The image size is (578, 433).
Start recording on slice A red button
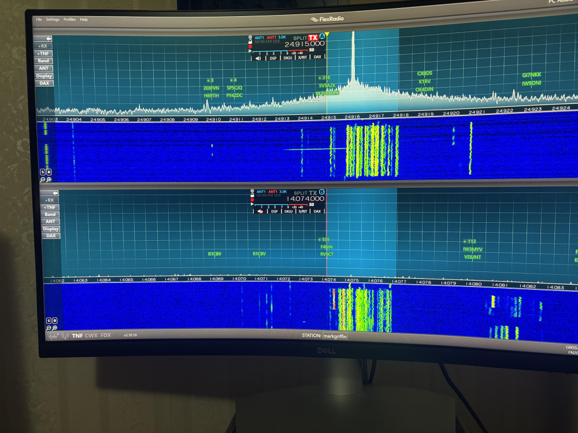[250, 47]
